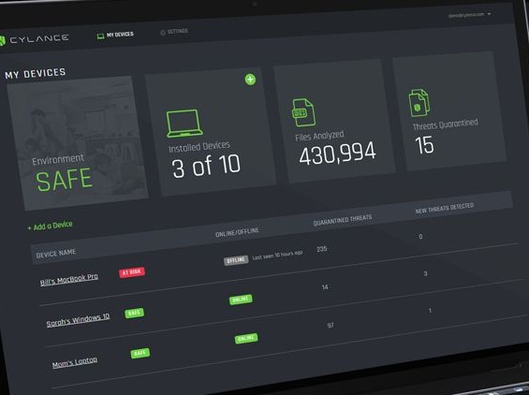
Task: Click the Threats Quarantined files icon
Action: click(x=419, y=103)
